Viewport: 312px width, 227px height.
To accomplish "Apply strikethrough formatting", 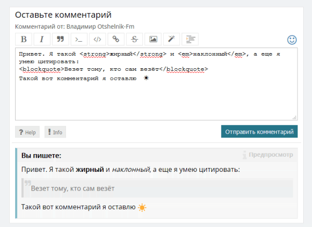I will (x=134, y=39).
